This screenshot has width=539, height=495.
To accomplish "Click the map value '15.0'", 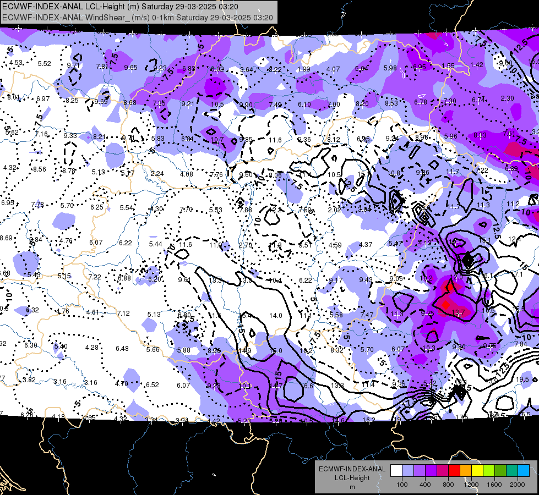I will 276,351.
